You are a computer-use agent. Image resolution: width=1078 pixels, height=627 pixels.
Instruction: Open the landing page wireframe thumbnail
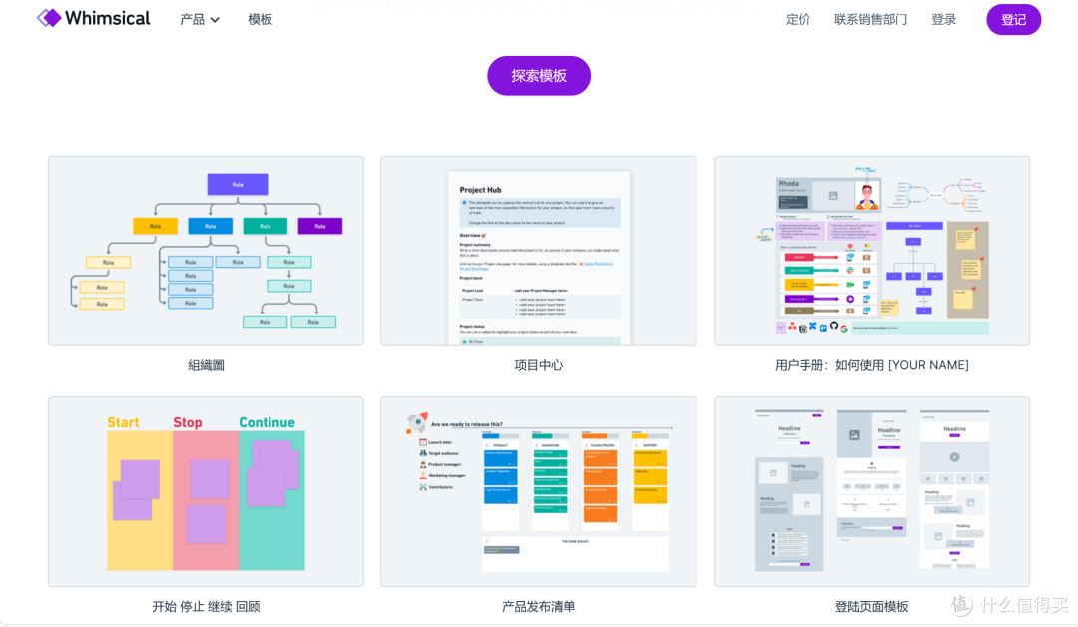[871, 491]
